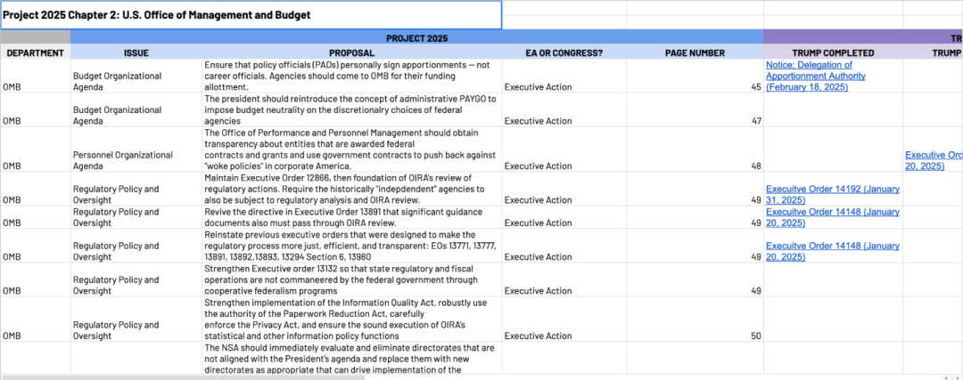The width and height of the screenshot is (963, 380).
Task: Select proposal cell 'Maintain Executive Order 12866'
Action: point(351,189)
